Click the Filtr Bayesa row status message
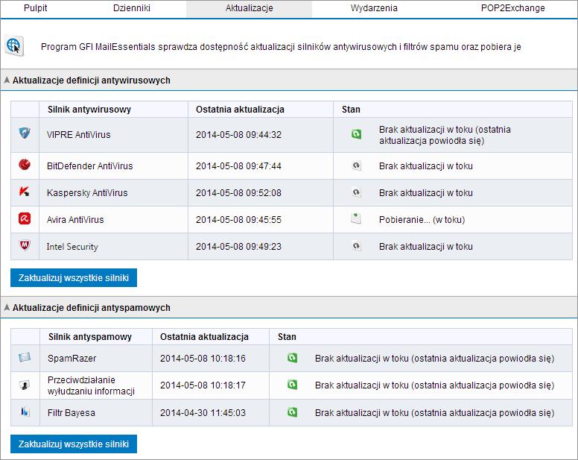 coord(434,413)
